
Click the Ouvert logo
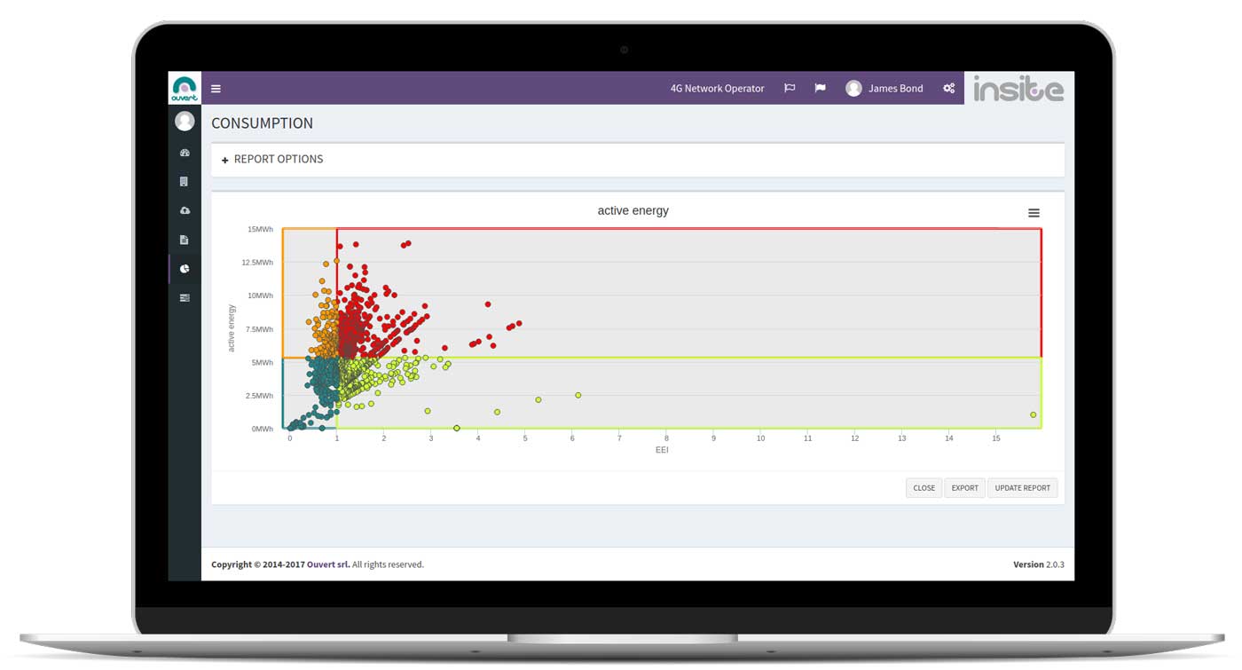[x=185, y=88]
